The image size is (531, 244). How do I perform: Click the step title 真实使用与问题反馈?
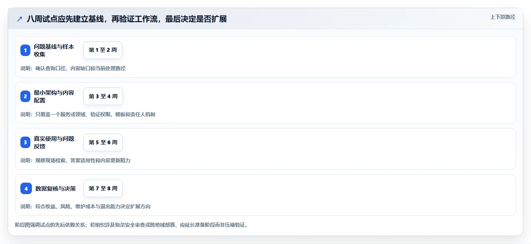(x=54, y=142)
